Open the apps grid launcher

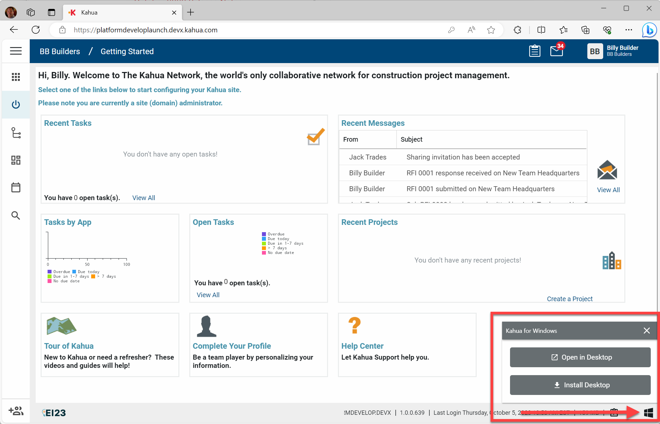pyautogui.click(x=16, y=77)
